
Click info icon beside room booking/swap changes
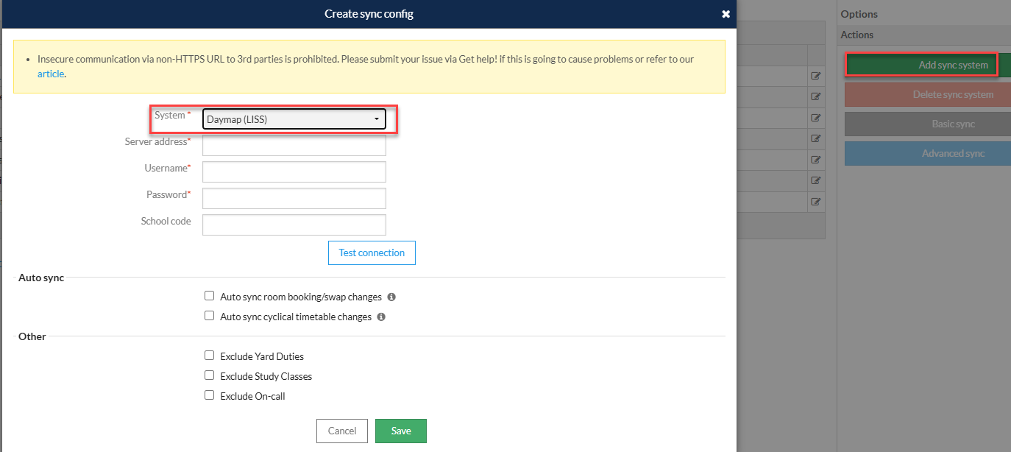[391, 297]
